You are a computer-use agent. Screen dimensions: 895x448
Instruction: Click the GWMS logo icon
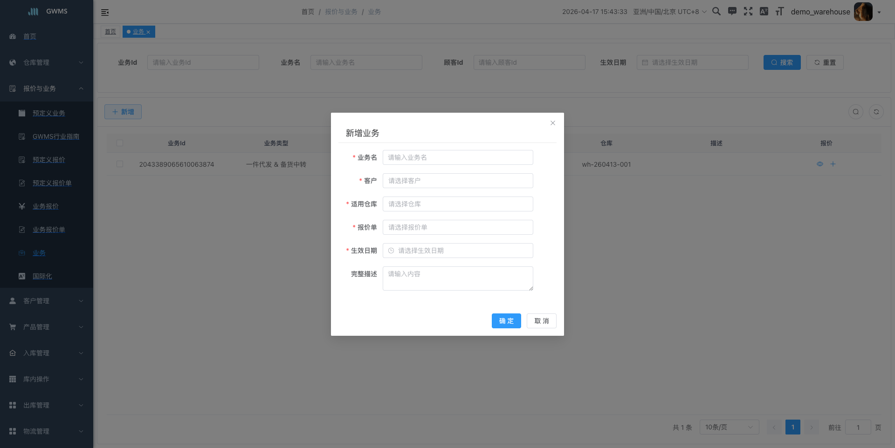33,12
